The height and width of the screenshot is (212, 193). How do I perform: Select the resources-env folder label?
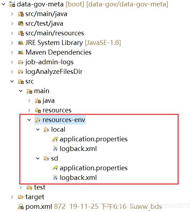tap(64, 120)
